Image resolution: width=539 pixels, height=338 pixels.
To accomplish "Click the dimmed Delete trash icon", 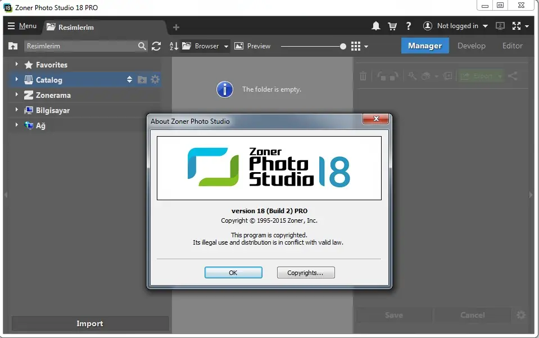I will pyautogui.click(x=363, y=76).
